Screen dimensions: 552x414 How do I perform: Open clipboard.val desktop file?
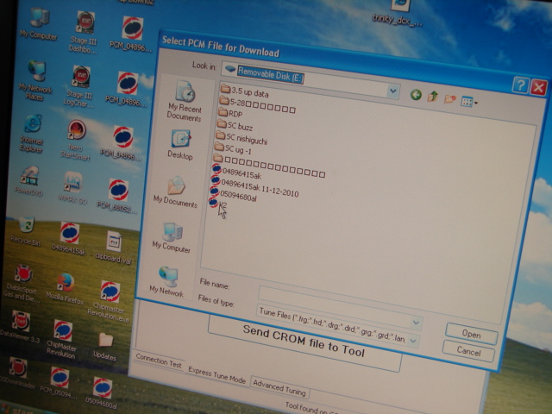click(113, 248)
